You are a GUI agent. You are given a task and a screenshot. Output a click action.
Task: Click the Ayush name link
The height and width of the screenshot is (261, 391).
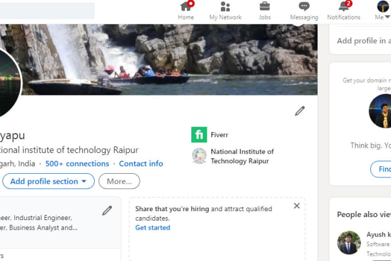pyautogui.click(x=379, y=234)
